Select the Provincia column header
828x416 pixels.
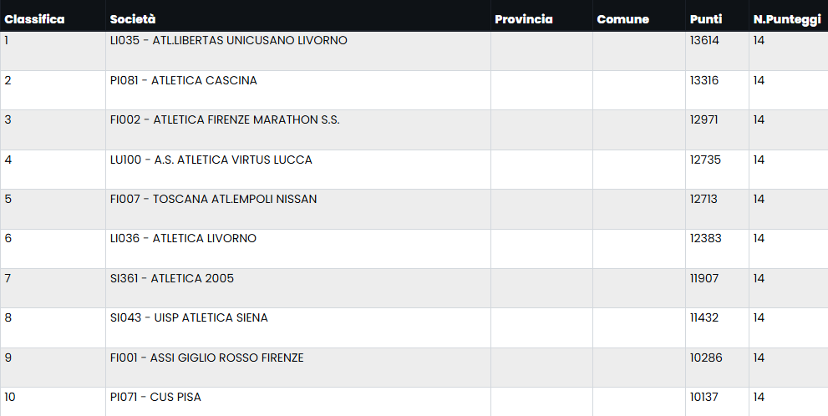[524, 19]
